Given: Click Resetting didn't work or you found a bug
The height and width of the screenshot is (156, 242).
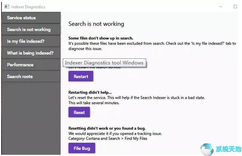Looking at the screenshot, I should tap(107, 128).
